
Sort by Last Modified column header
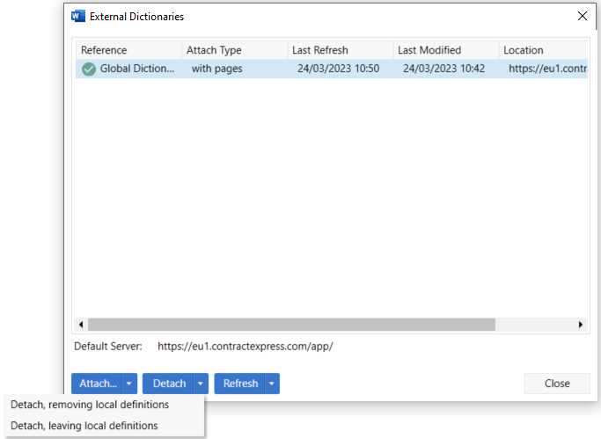446,50
